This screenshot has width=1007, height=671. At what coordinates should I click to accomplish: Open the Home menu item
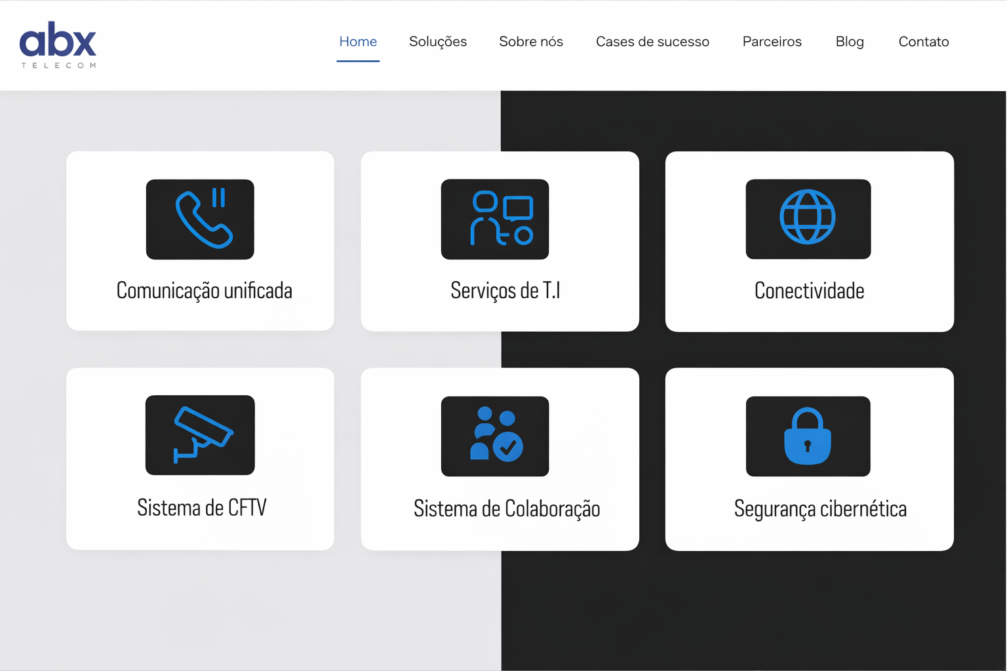[x=358, y=41]
